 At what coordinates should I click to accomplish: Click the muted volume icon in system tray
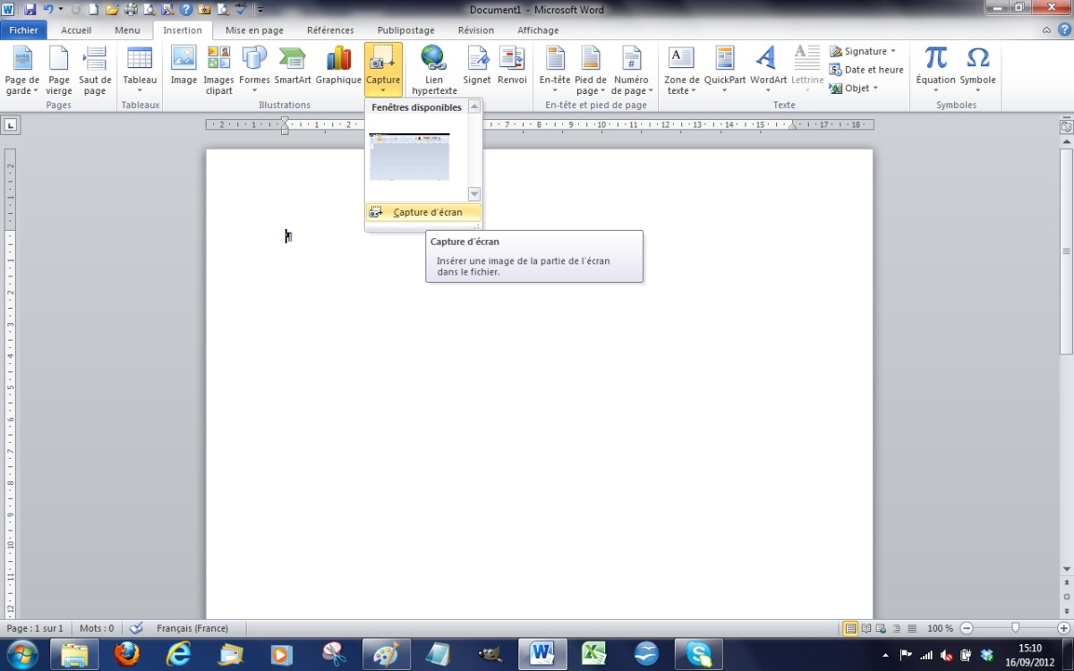(x=946, y=655)
